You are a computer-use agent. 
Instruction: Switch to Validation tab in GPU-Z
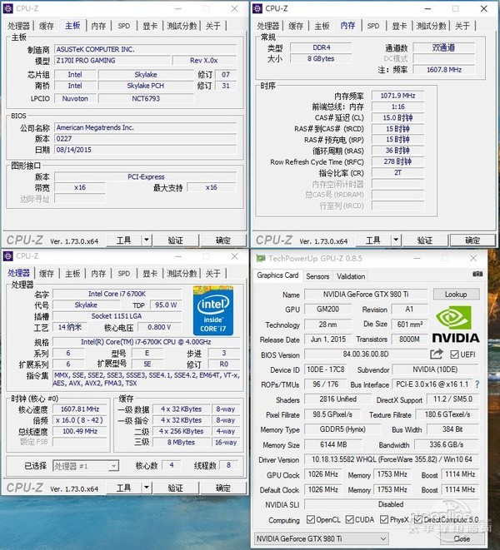[x=351, y=276]
